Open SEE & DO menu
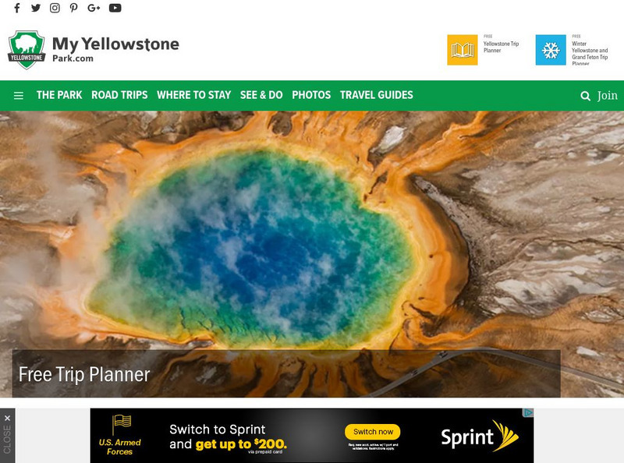Screen dimensions: 624x463 pyautogui.click(x=261, y=95)
